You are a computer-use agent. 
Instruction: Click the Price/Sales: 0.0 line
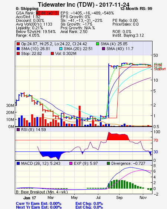pos(125,24)
